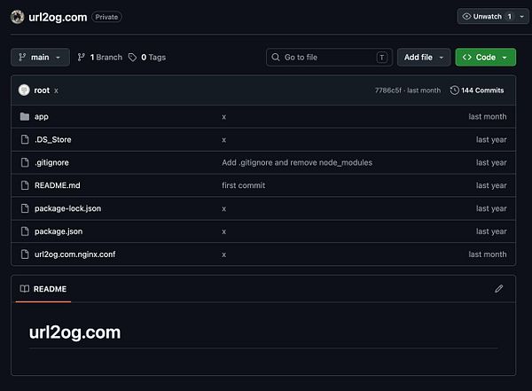The width and height of the screenshot is (532, 391).
Task: Select the README tab
Action: pos(43,289)
